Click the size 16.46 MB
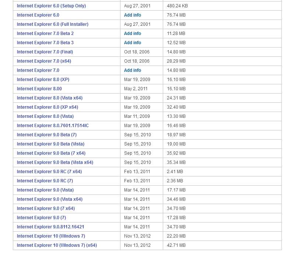Image resolution: width=298 pixels, height=256 pixels. pos(176,126)
